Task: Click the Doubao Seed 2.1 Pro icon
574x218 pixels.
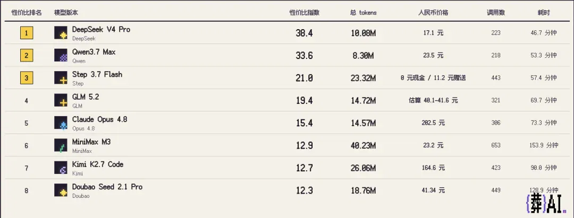Action: [x=61, y=190]
